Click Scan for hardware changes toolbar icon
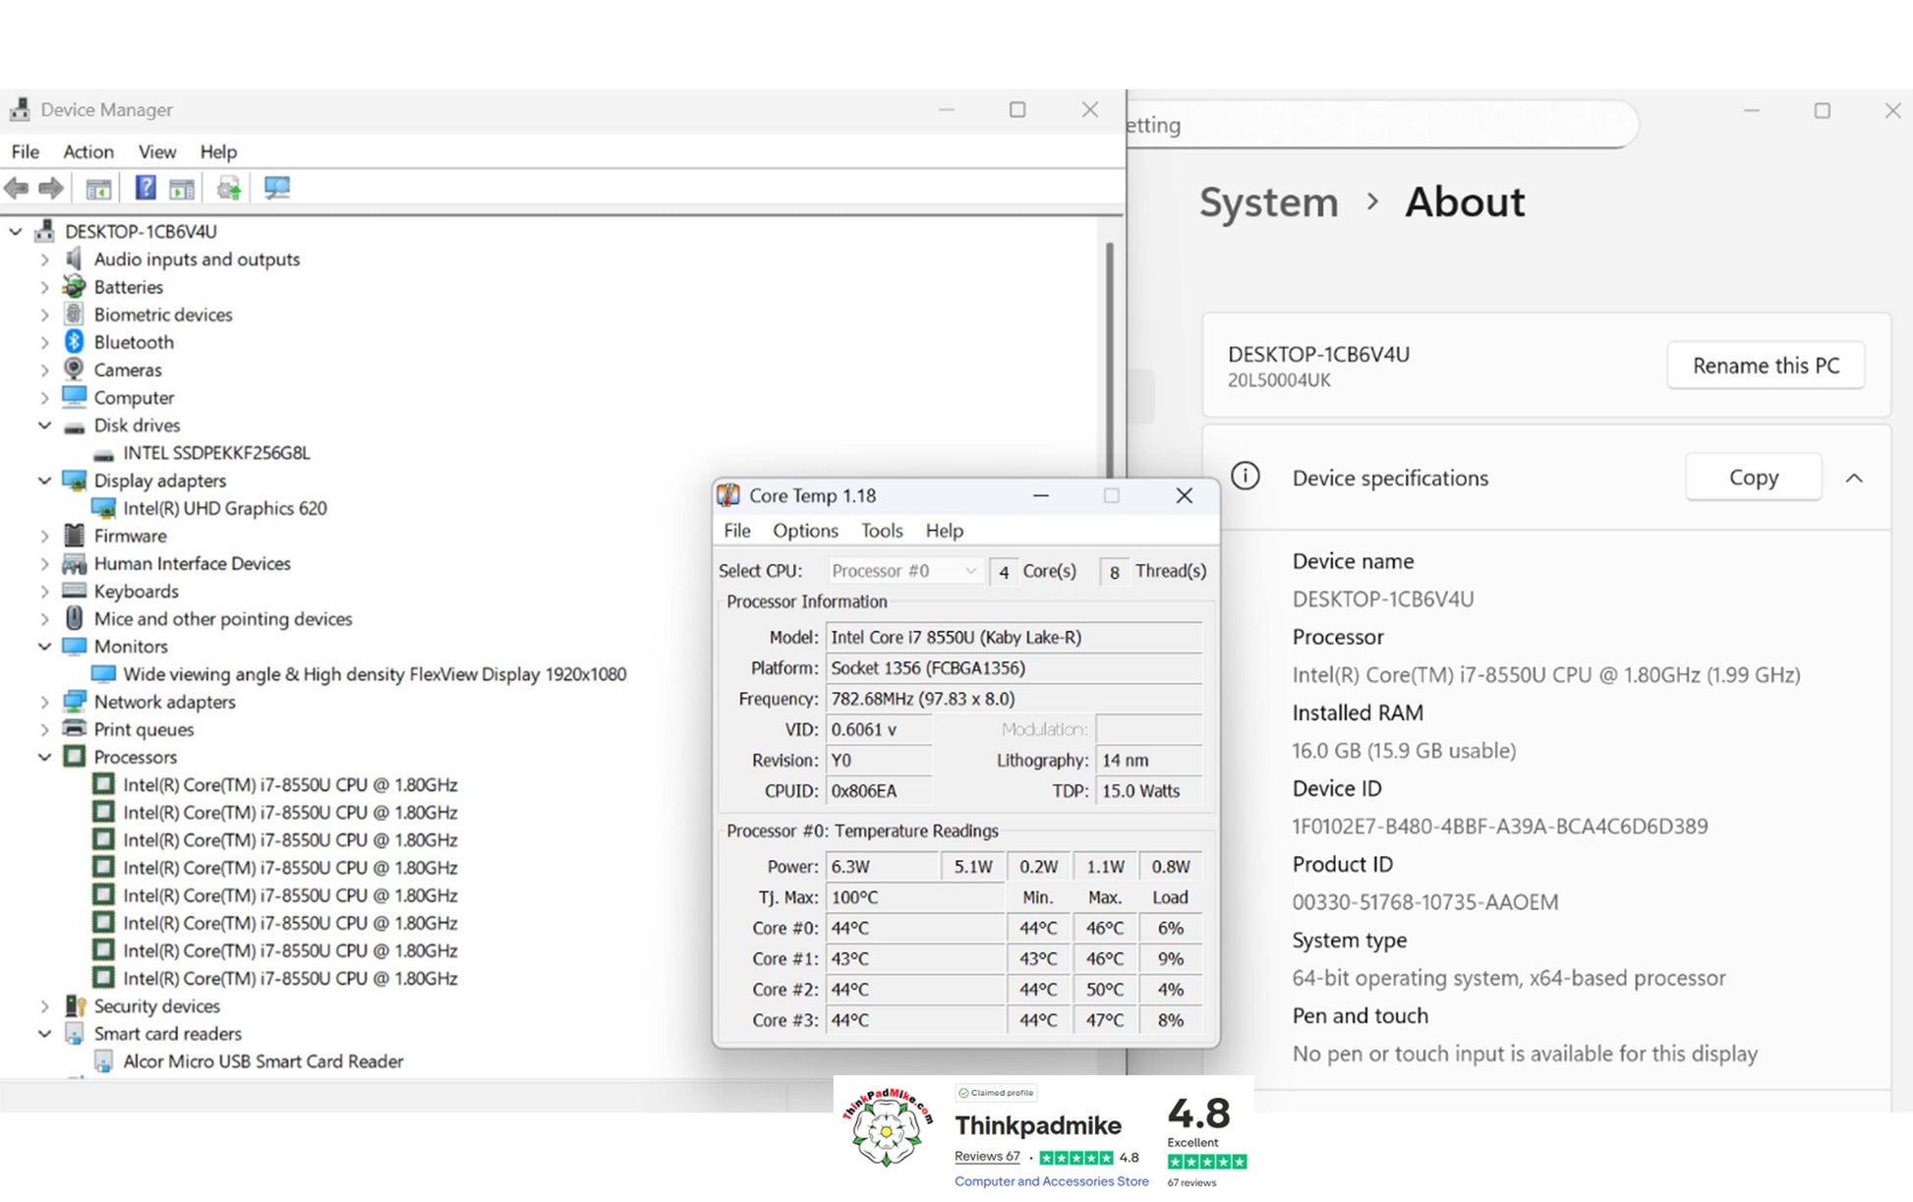This screenshot has width=1913, height=1202. pos(277,188)
